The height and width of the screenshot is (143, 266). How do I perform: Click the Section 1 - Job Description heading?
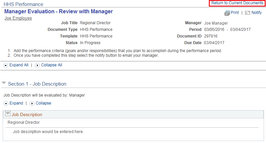(x=37, y=84)
